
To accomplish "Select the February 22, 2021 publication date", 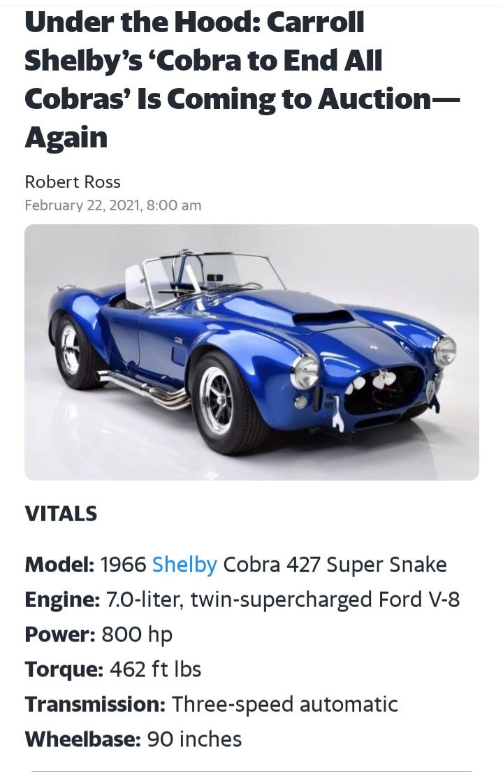I will click(x=113, y=205).
